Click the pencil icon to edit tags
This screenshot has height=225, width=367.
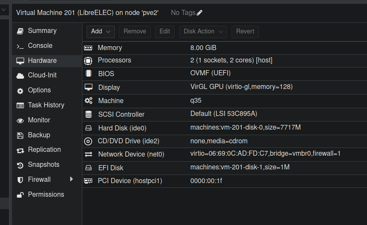click(x=200, y=13)
